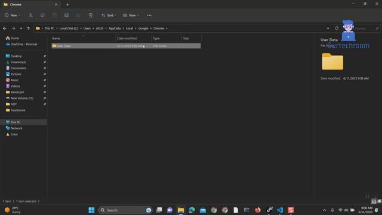Open Documents in quick access
Viewport: 382px width, 215px height.
pos(16,68)
